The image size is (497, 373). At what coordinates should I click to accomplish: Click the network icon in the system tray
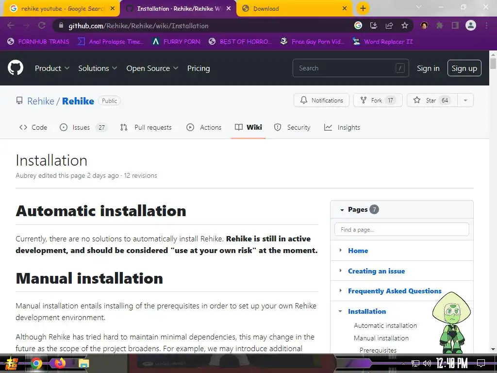pyautogui.click(x=415, y=363)
